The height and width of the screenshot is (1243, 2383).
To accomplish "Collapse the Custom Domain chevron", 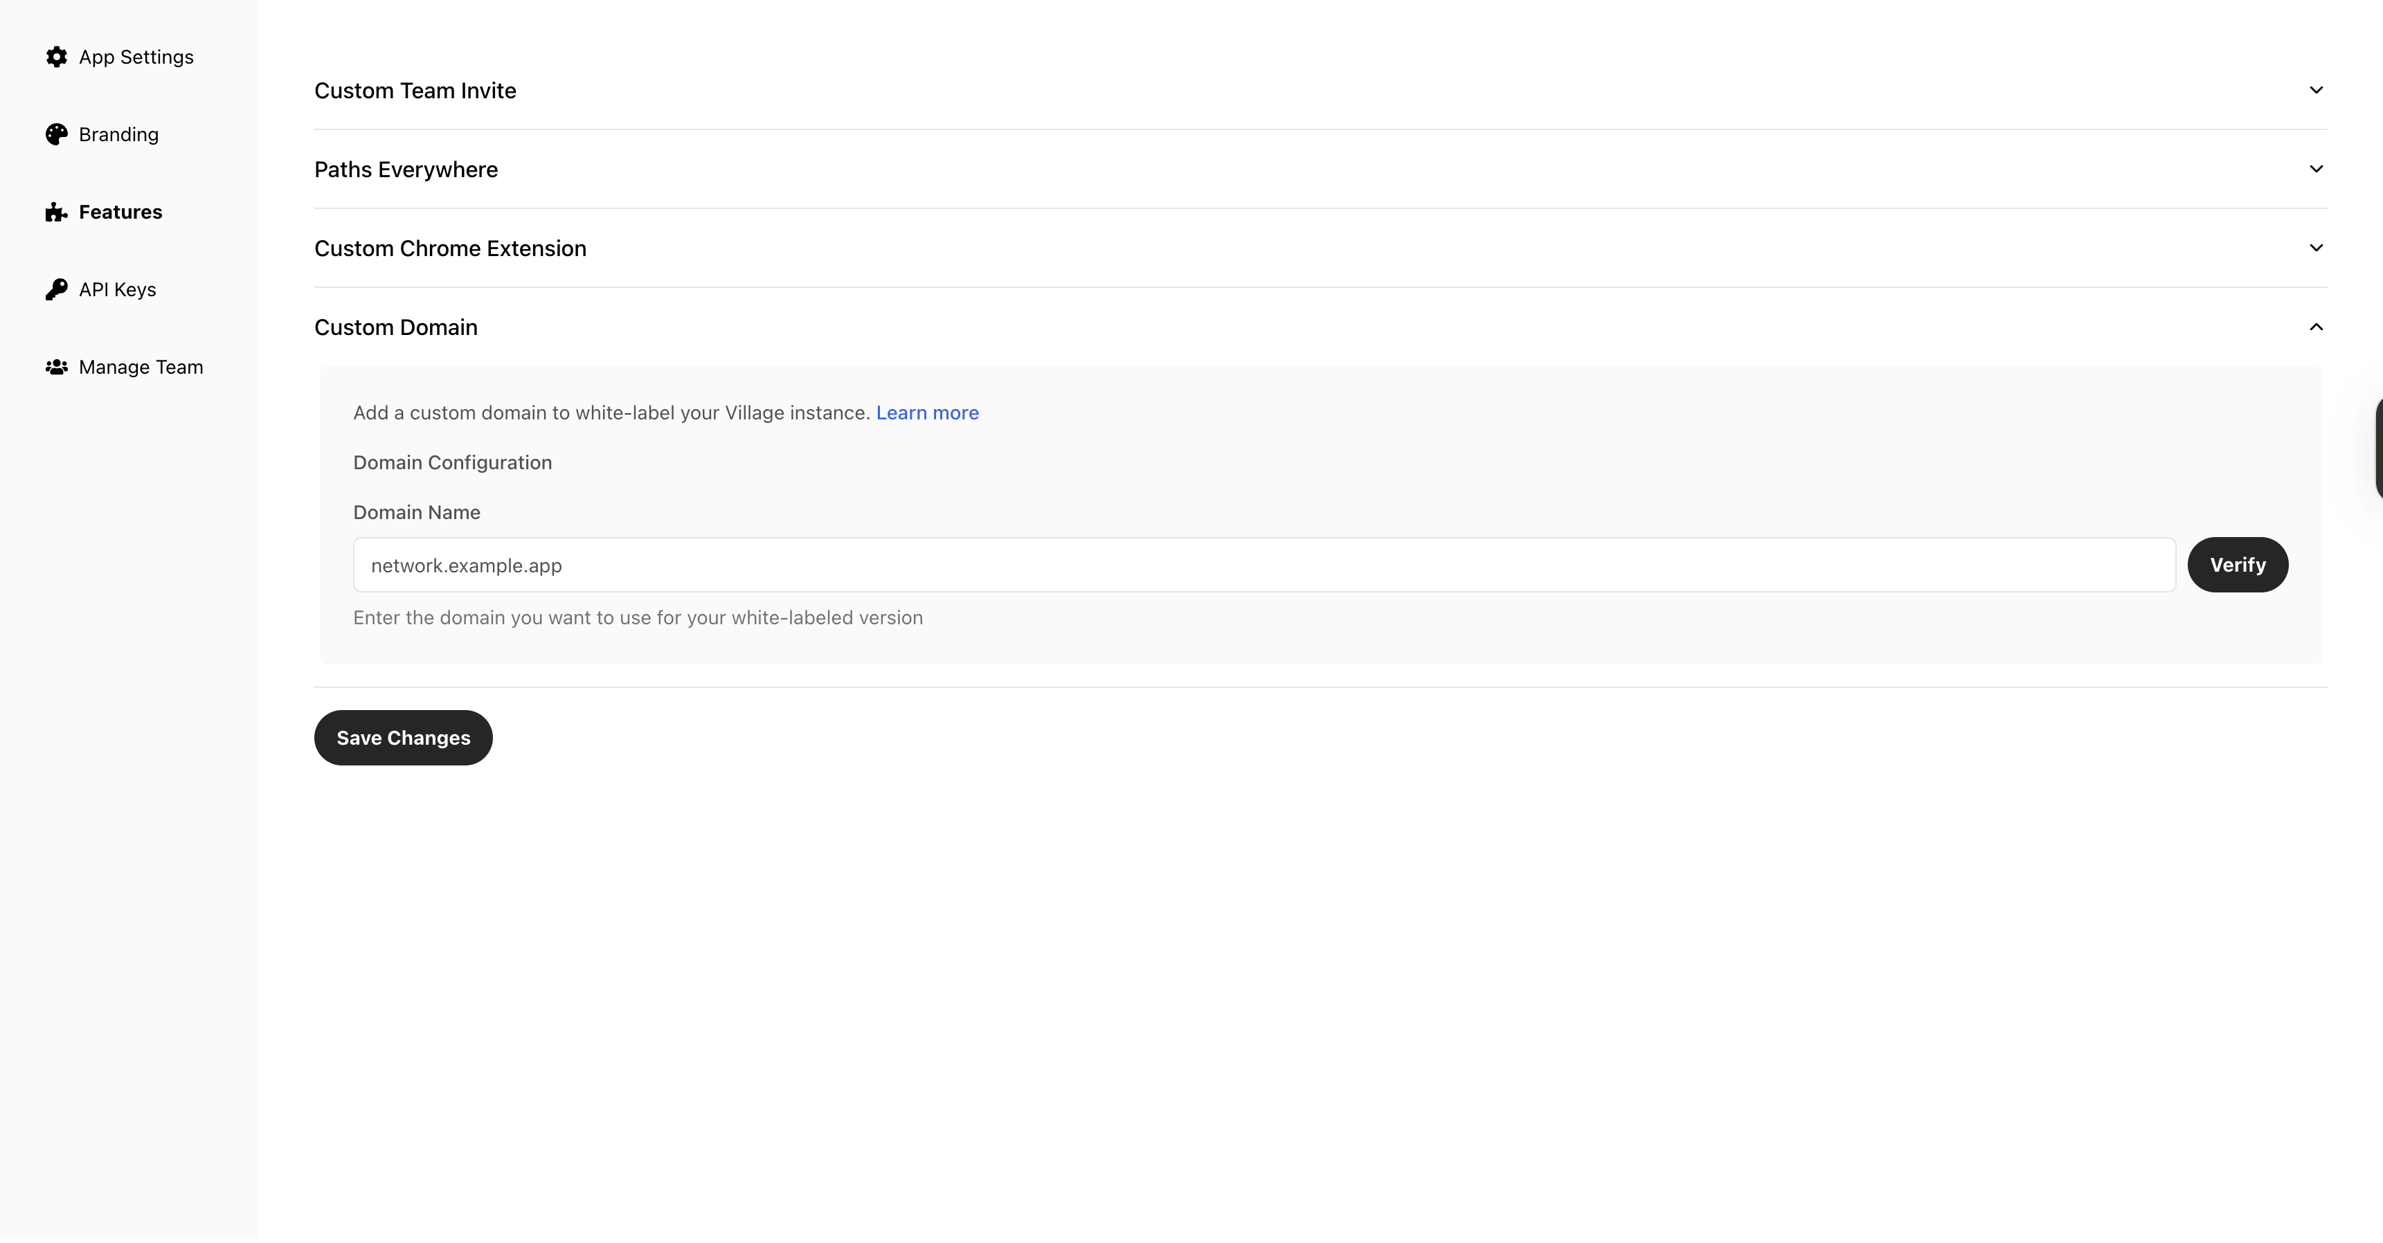I will pyautogui.click(x=2315, y=327).
